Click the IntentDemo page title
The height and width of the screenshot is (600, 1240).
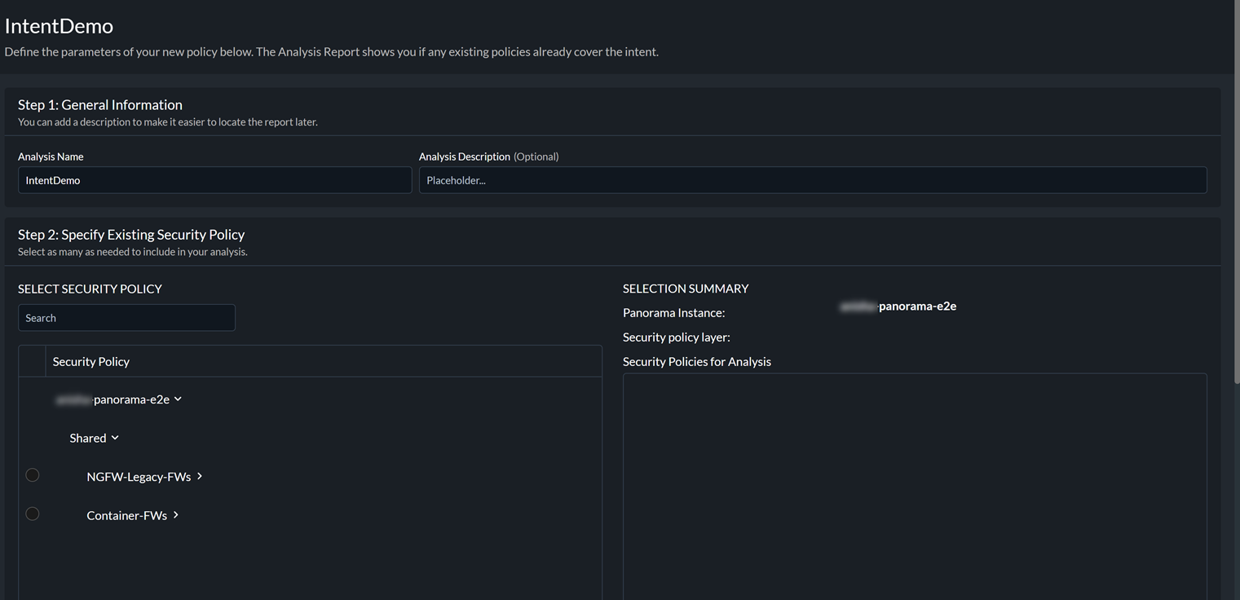[x=59, y=26]
